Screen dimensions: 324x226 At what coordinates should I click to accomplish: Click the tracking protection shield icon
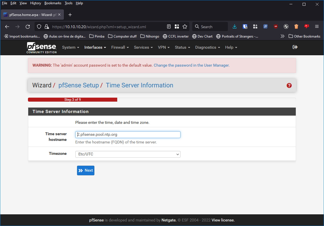point(39,26)
